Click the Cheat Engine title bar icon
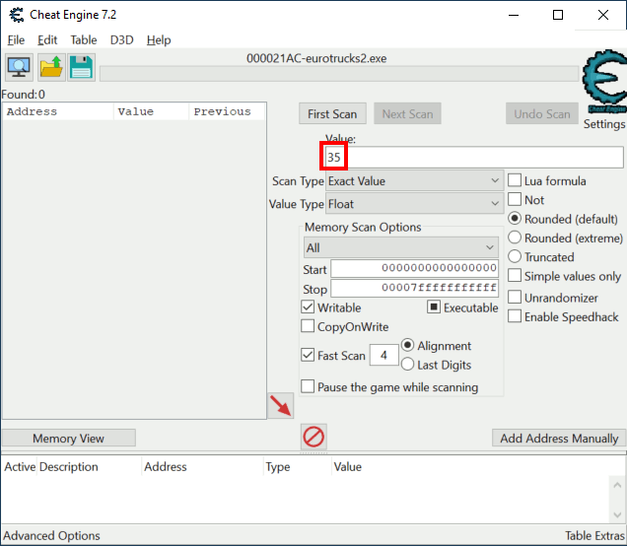 point(17,15)
